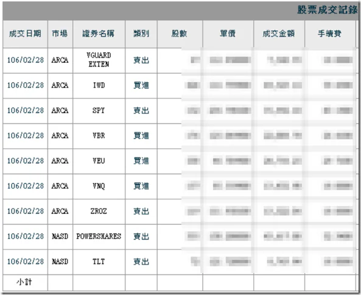Click the date cell in the VBR row
Viewport: 361px width, 295px height.
pyautogui.click(x=26, y=135)
